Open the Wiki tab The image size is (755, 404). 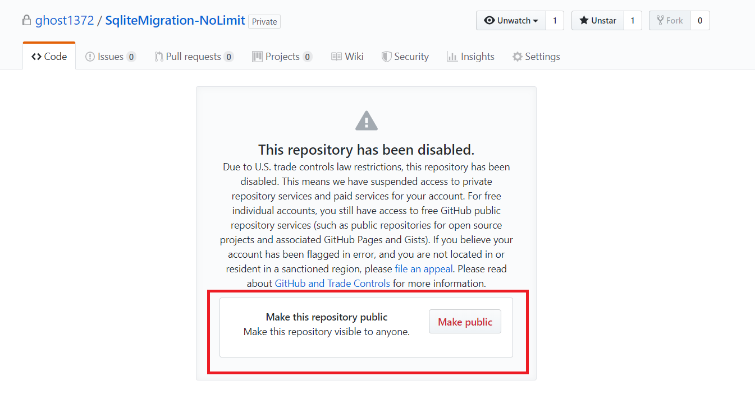coord(347,57)
